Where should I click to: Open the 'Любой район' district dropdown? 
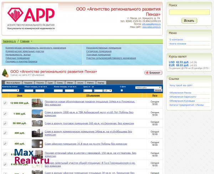coord(148,88)
